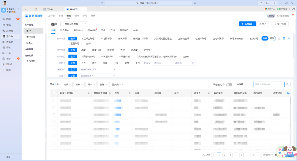The image size is (297, 161).
Task: Open the history clock icon beside search
Action: click(102, 3)
